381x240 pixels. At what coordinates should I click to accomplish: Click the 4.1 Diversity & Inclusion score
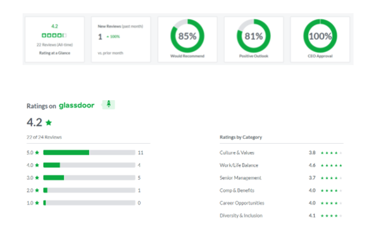coord(312,215)
